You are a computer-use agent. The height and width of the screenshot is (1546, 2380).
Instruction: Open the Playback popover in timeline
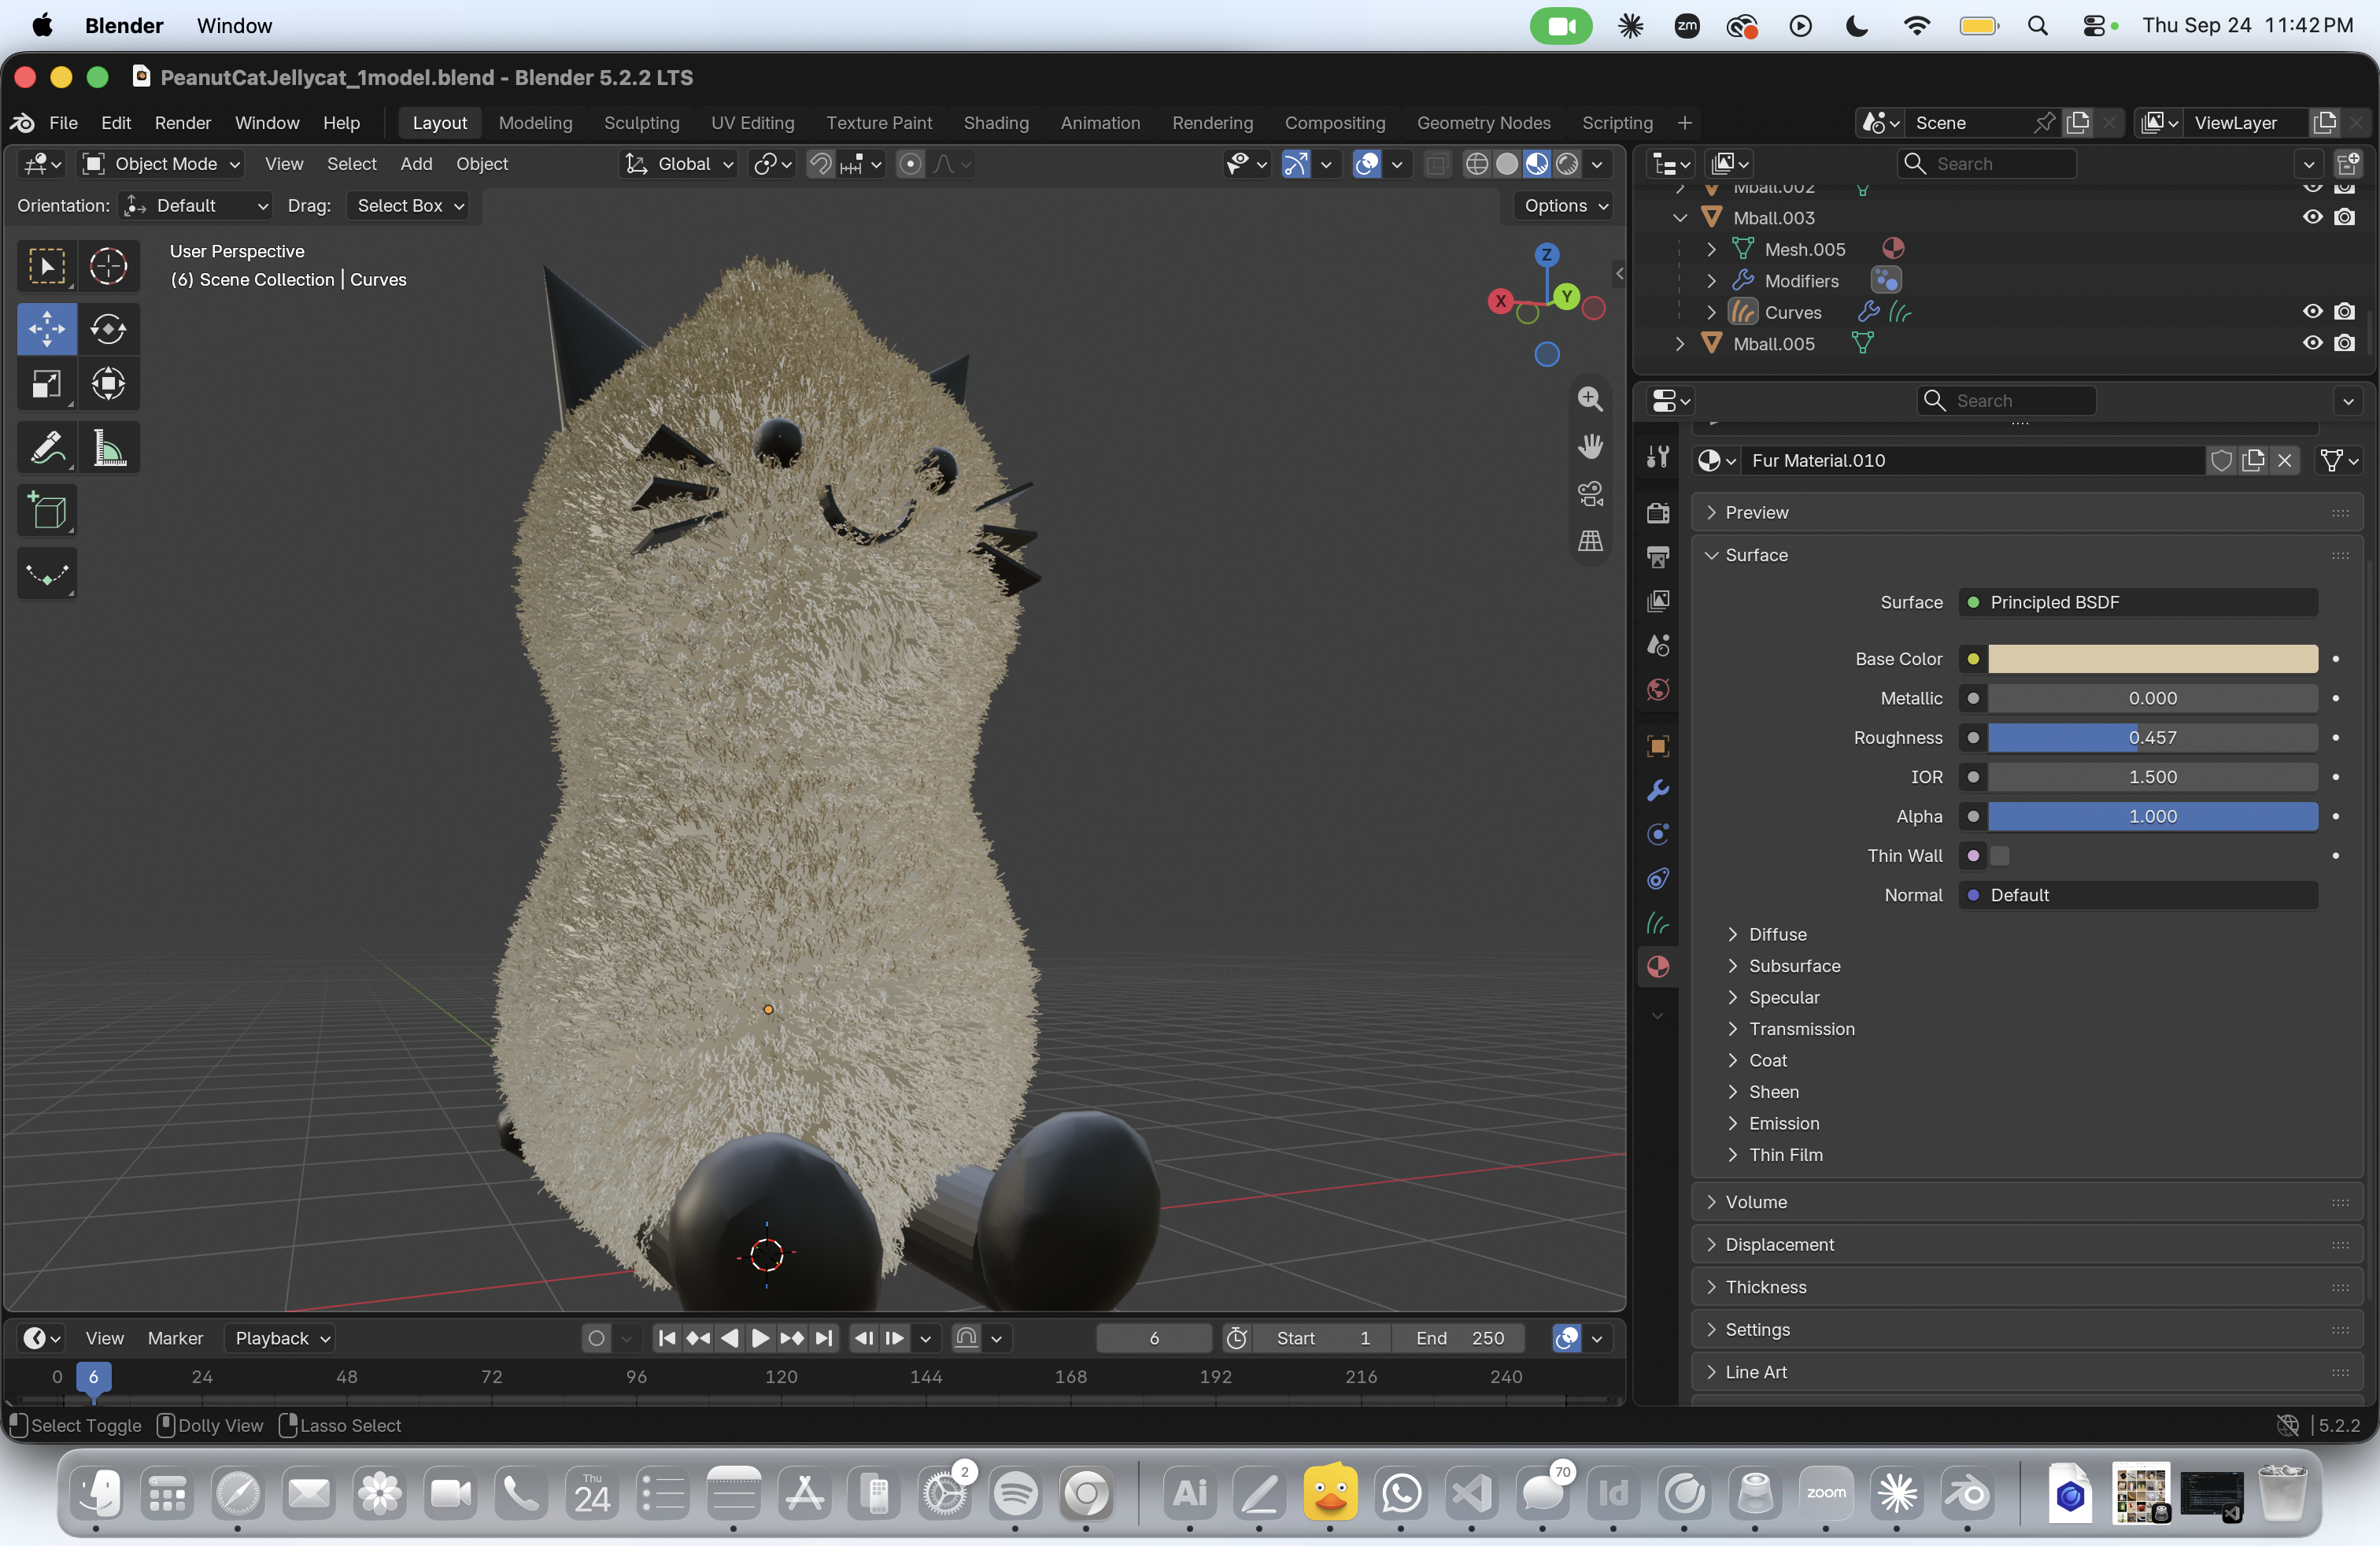[280, 1338]
